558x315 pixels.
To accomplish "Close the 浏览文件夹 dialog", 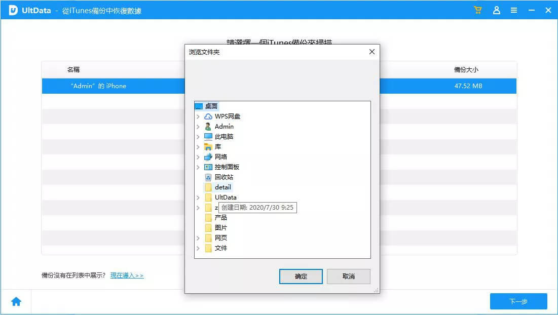I will [x=371, y=52].
